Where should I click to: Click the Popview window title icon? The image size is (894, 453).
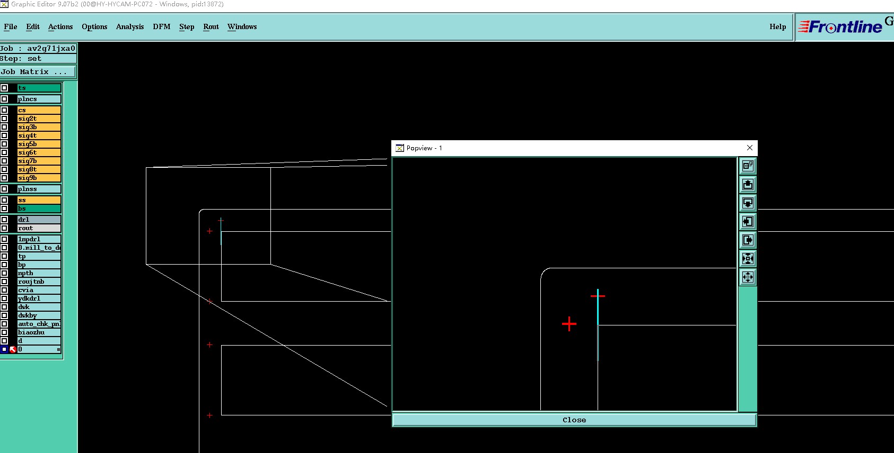click(x=400, y=148)
